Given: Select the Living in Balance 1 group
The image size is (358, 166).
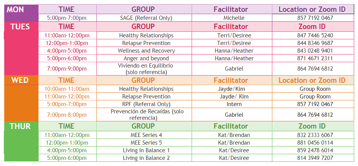Looking at the screenshot, I should coord(146,150).
